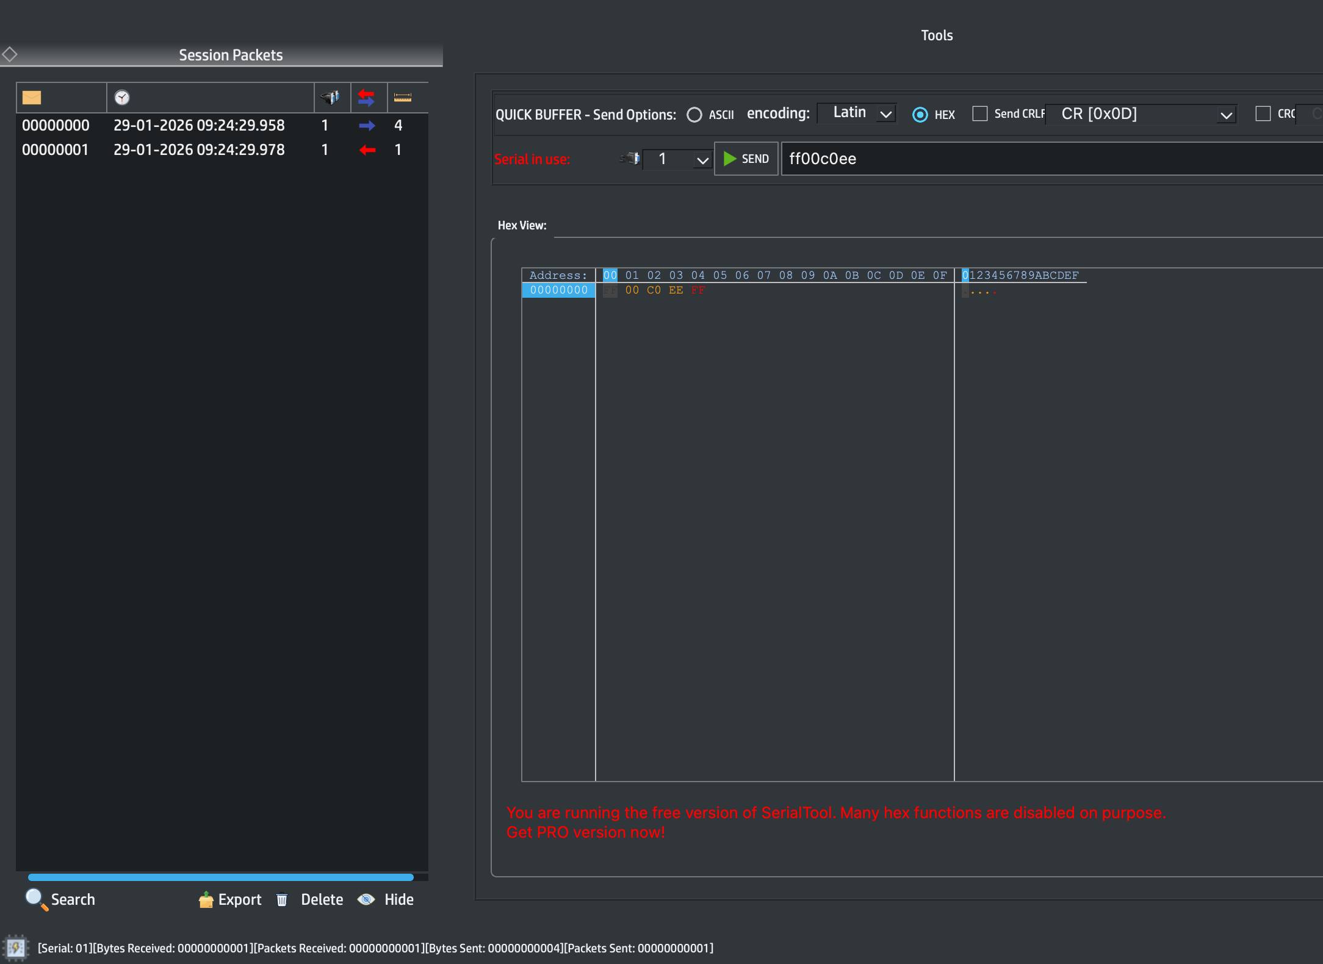This screenshot has height=964, width=1323.
Task: Click the trash can Delete icon
Action: click(x=282, y=900)
